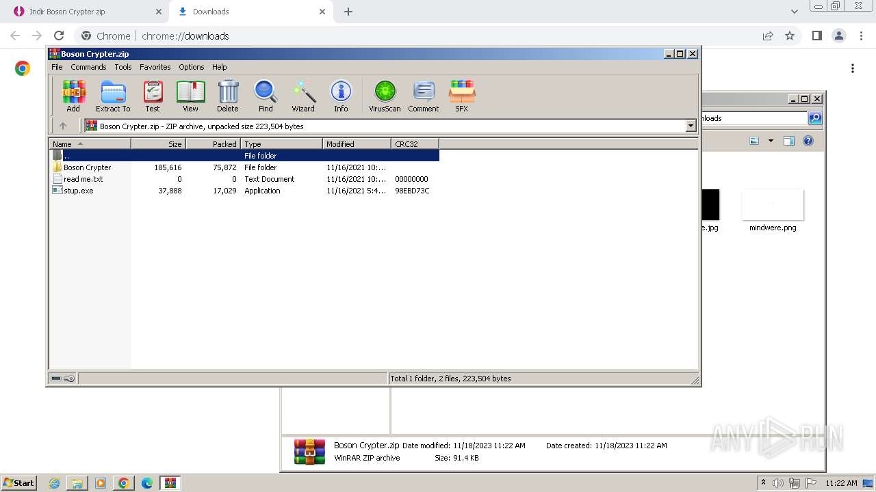Toggle Explorer preview pane icon
The width and height of the screenshot is (876, 492).
coord(788,141)
